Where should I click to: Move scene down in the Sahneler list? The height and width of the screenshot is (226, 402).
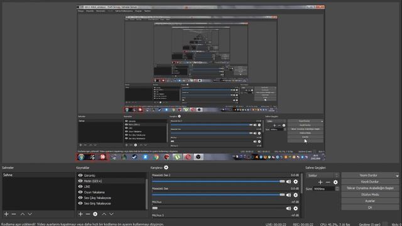[x=30, y=213]
